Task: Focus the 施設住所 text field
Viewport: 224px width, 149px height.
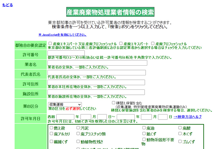Action: (96, 92)
